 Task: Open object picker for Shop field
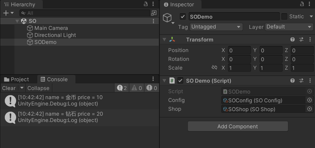[x=310, y=109]
